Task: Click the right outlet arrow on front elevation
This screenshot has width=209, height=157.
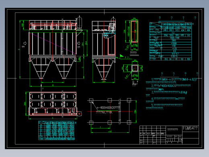Action: [x=78, y=43]
